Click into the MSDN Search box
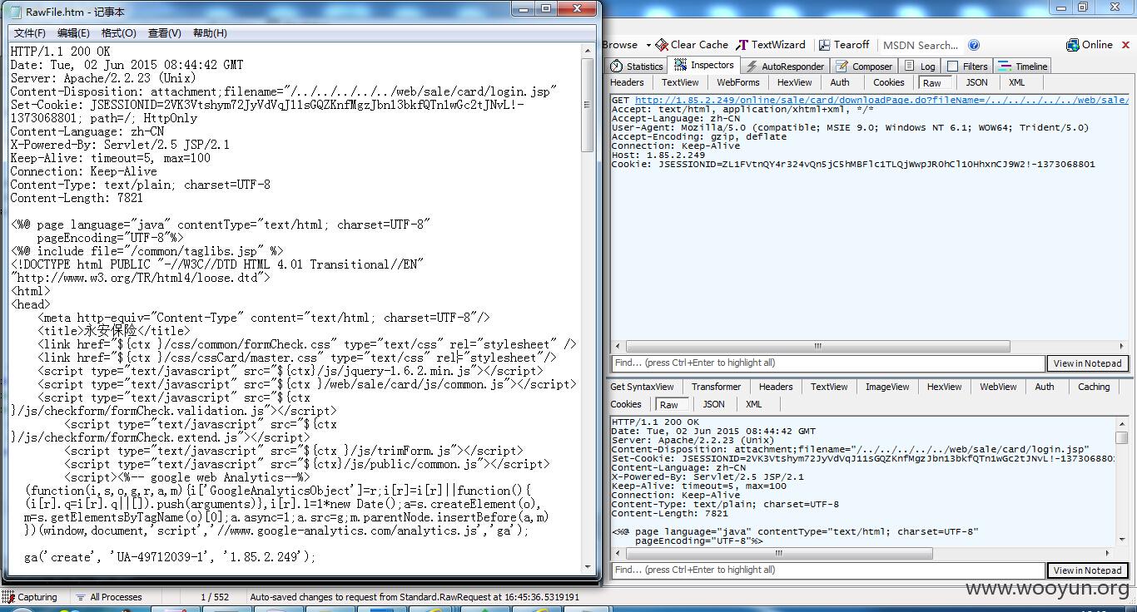The width and height of the screenshot is (1137, 612). [x=921, y=46]
